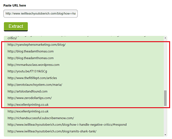Screen dimensions: 172x139
Task: Select the mrmarkusclass.wordpress.com URL
Action: click(33, 65)
